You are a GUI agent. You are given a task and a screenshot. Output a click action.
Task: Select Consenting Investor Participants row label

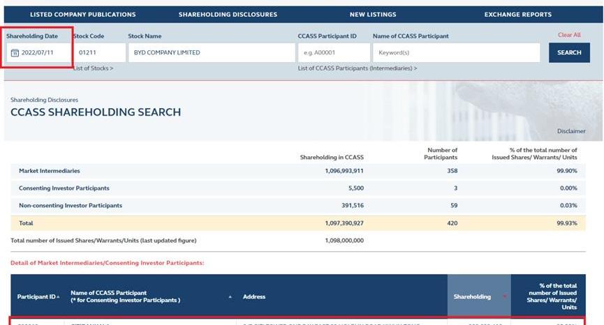64,188
